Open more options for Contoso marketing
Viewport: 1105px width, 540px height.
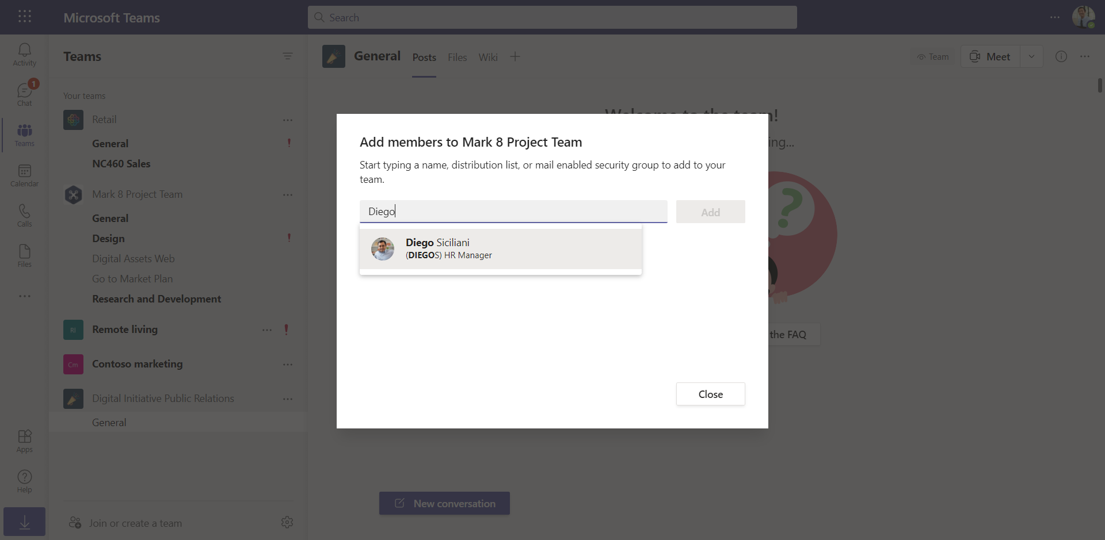pyautogui.click(x=288, y=365)
